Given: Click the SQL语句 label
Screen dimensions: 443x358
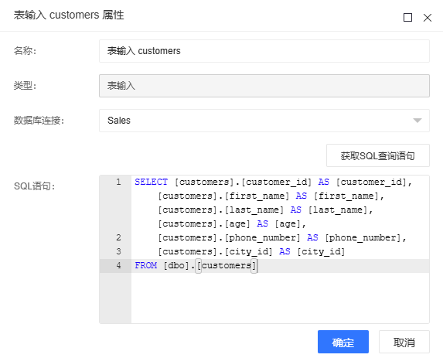Looking at the screenshot, I should click(x=34, y=186).
